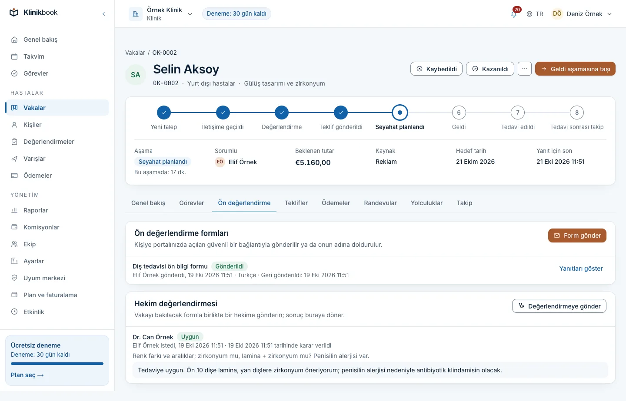The height and width of the screenshot is (401, 626).
Task: Select stage 8 Tedavi sonrası takip
Action: point(577,119)
